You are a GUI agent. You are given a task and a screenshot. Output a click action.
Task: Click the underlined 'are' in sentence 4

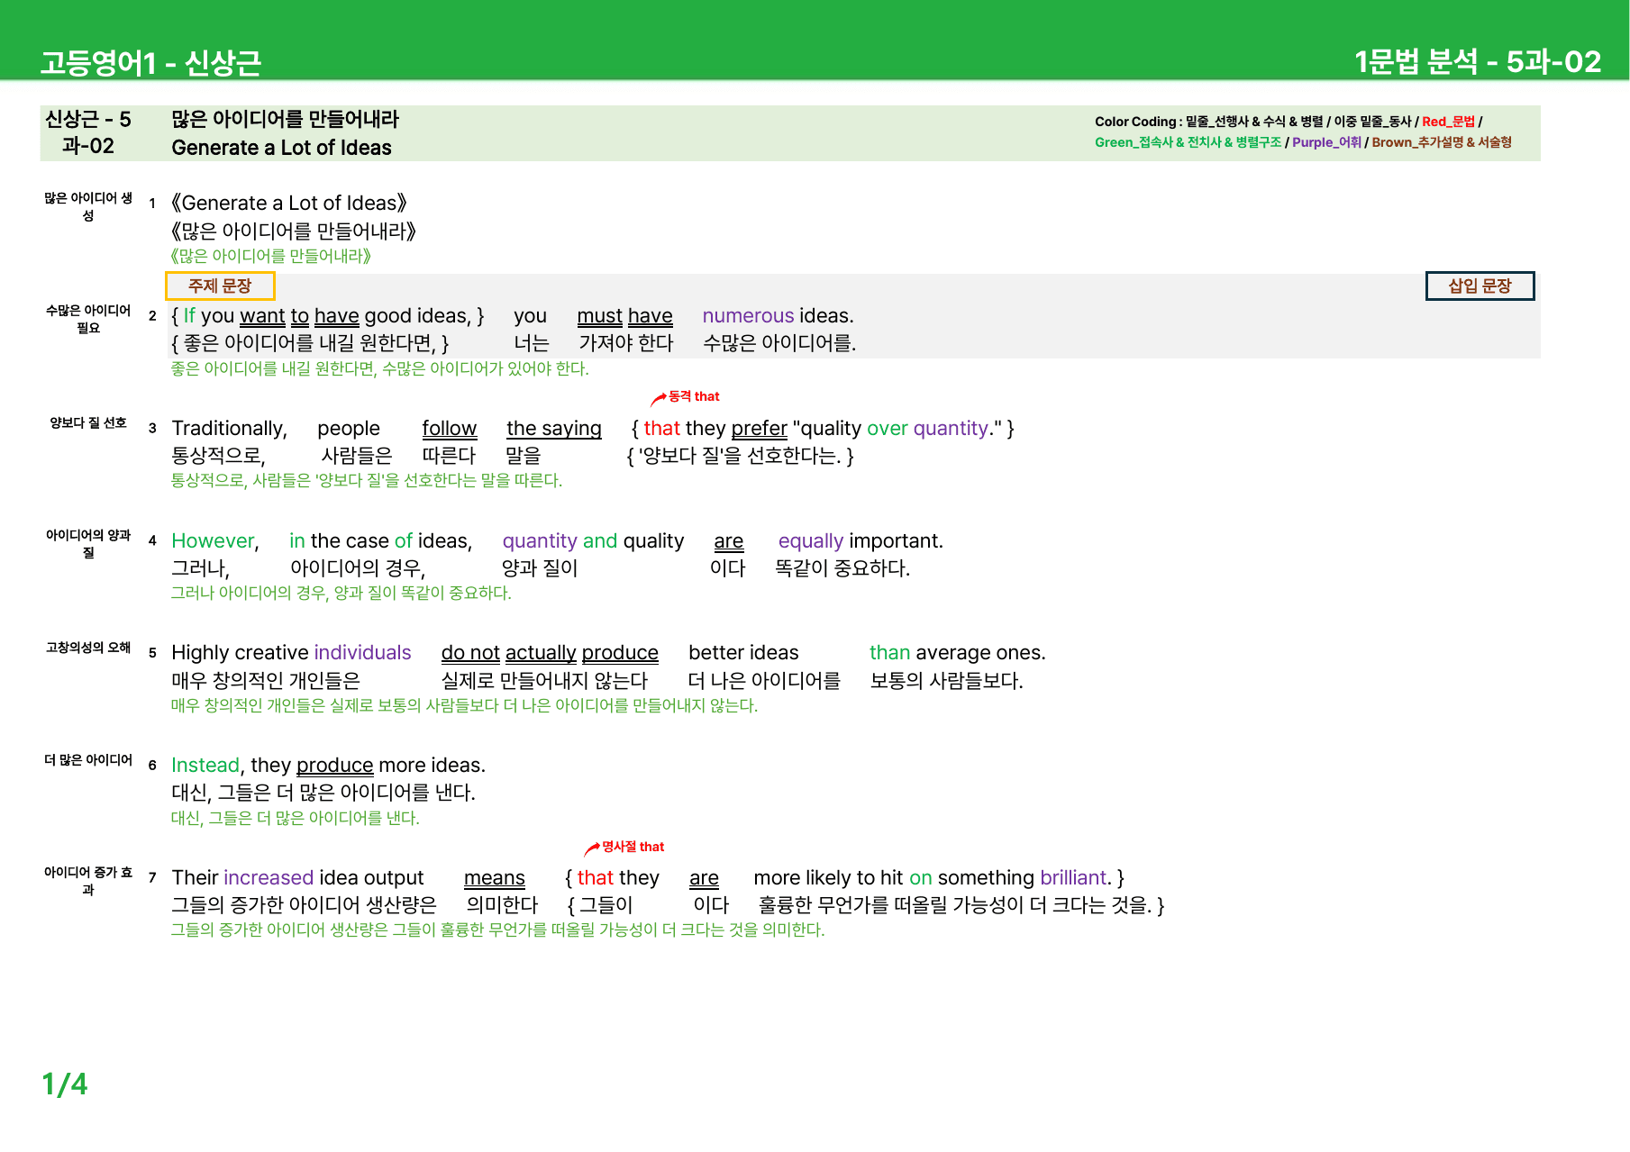(x=728, y=540)
